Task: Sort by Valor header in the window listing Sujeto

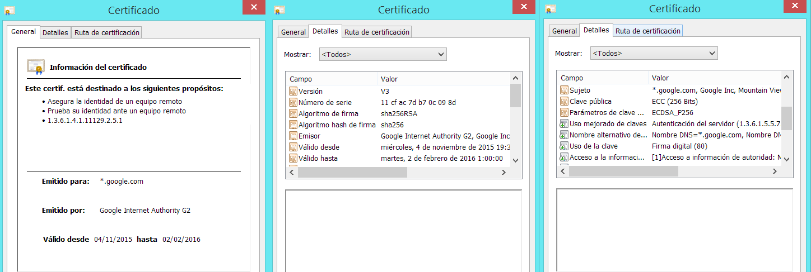Action: [x=715, y=78]
